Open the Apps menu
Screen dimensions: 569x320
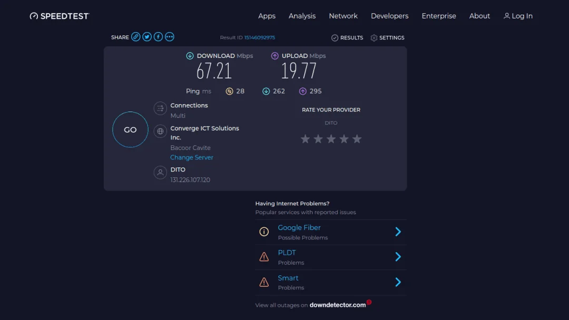(x=267, y=16)
